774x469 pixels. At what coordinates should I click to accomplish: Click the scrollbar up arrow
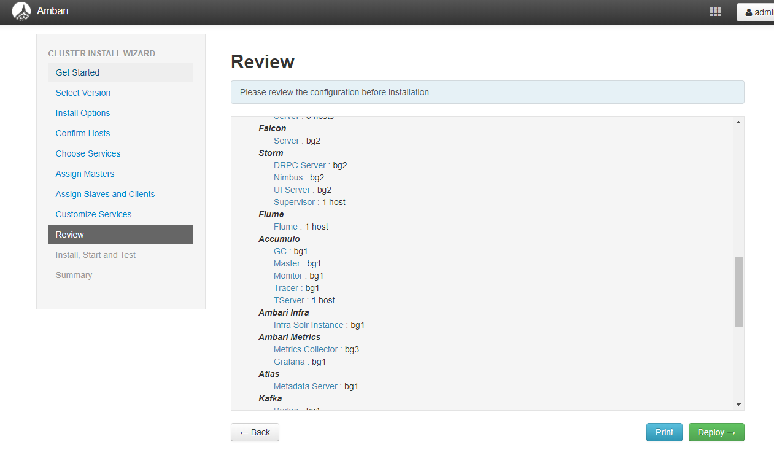[x=738, y=122]
